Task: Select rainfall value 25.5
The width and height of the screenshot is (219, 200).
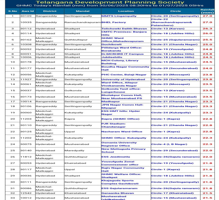Action: (207, 40)
